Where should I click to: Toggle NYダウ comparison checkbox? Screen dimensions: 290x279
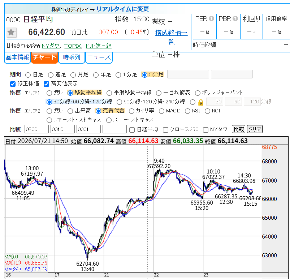pos(205,130)
